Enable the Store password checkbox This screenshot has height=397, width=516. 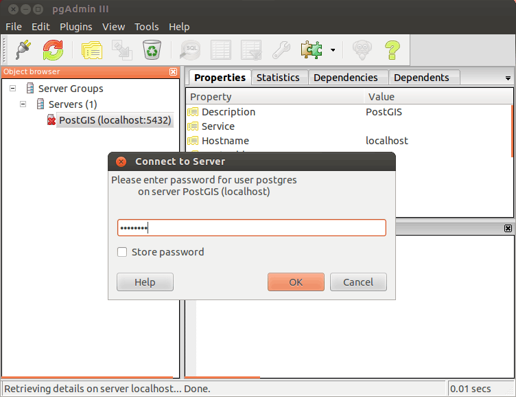pyautogui.click(x=122, y=252)
